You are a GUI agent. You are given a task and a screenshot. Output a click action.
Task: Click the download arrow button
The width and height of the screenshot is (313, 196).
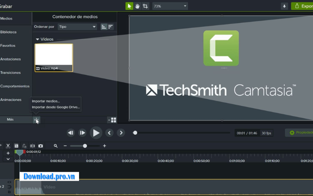click(284, 6)
